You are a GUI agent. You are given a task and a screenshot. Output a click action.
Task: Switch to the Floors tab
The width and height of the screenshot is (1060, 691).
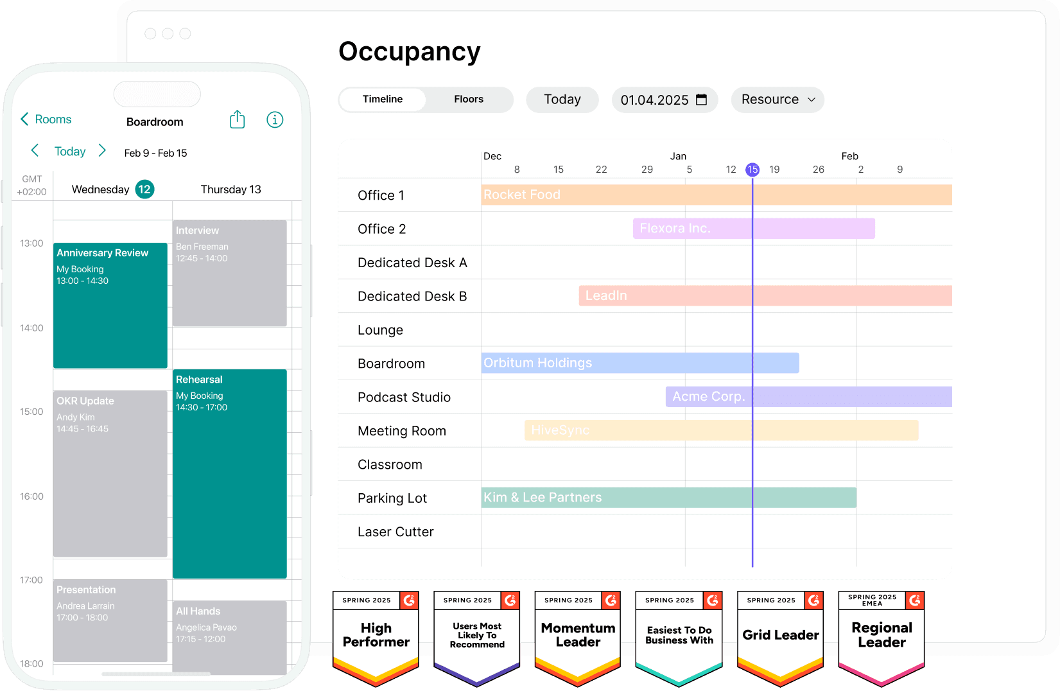coord(468,100)
